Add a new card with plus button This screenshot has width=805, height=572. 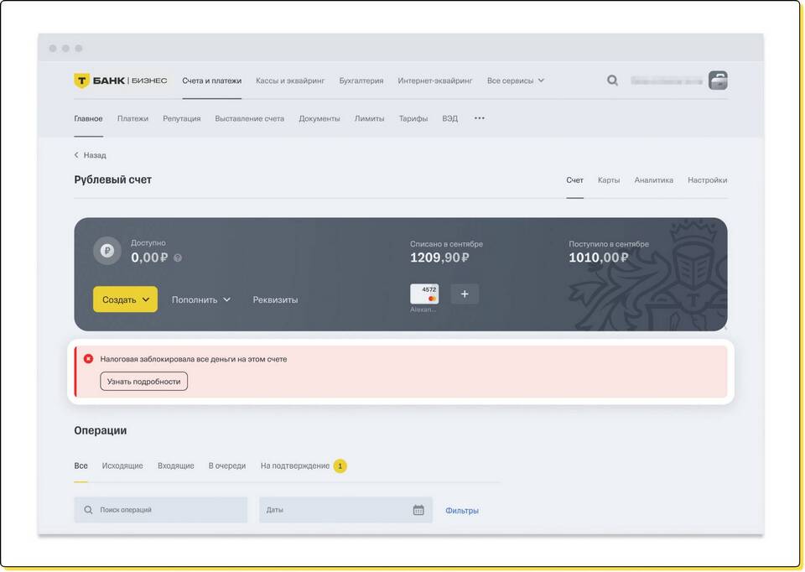pos(465,294)
